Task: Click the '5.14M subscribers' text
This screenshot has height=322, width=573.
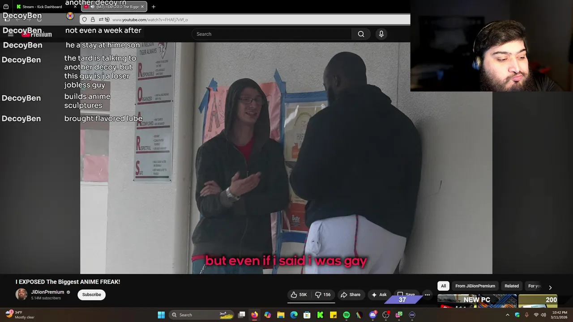Action: (46, 298)
